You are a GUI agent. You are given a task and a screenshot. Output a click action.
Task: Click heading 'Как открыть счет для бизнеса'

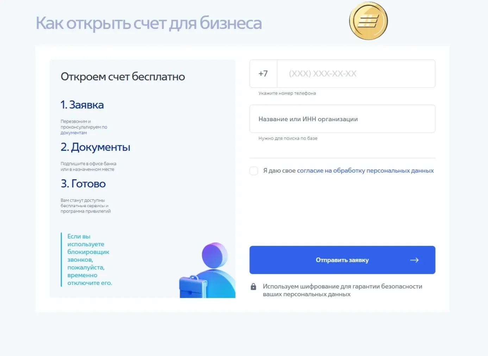(x=149, y=23)
